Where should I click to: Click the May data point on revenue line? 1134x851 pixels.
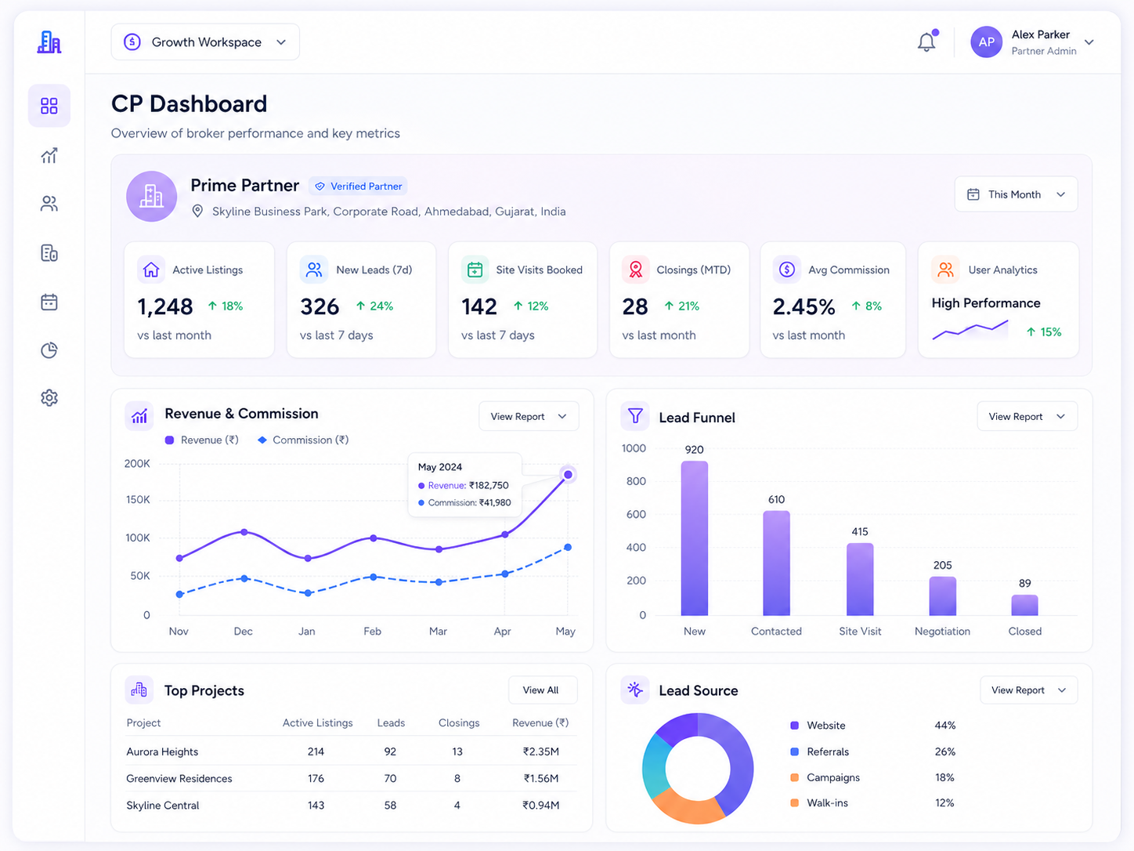[x=569, y=475]
